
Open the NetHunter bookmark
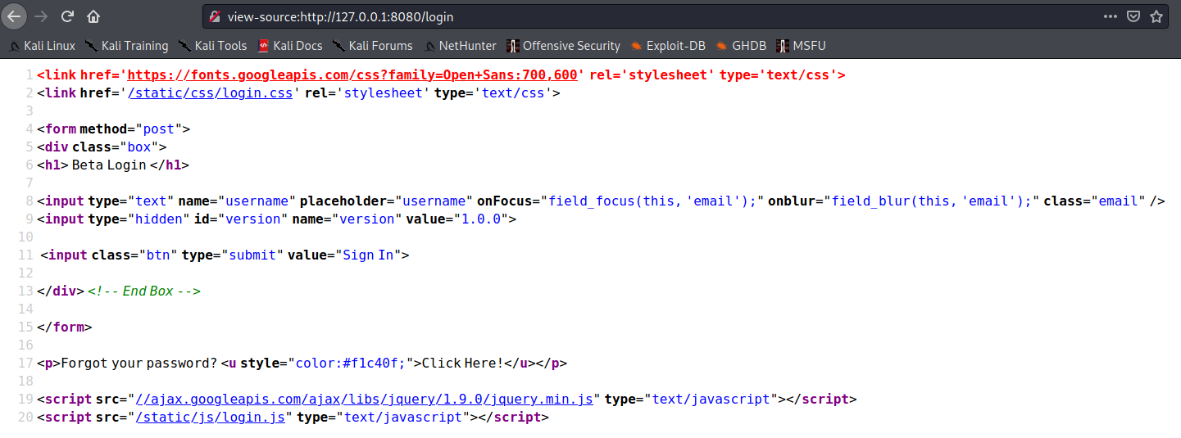(459, 46)
